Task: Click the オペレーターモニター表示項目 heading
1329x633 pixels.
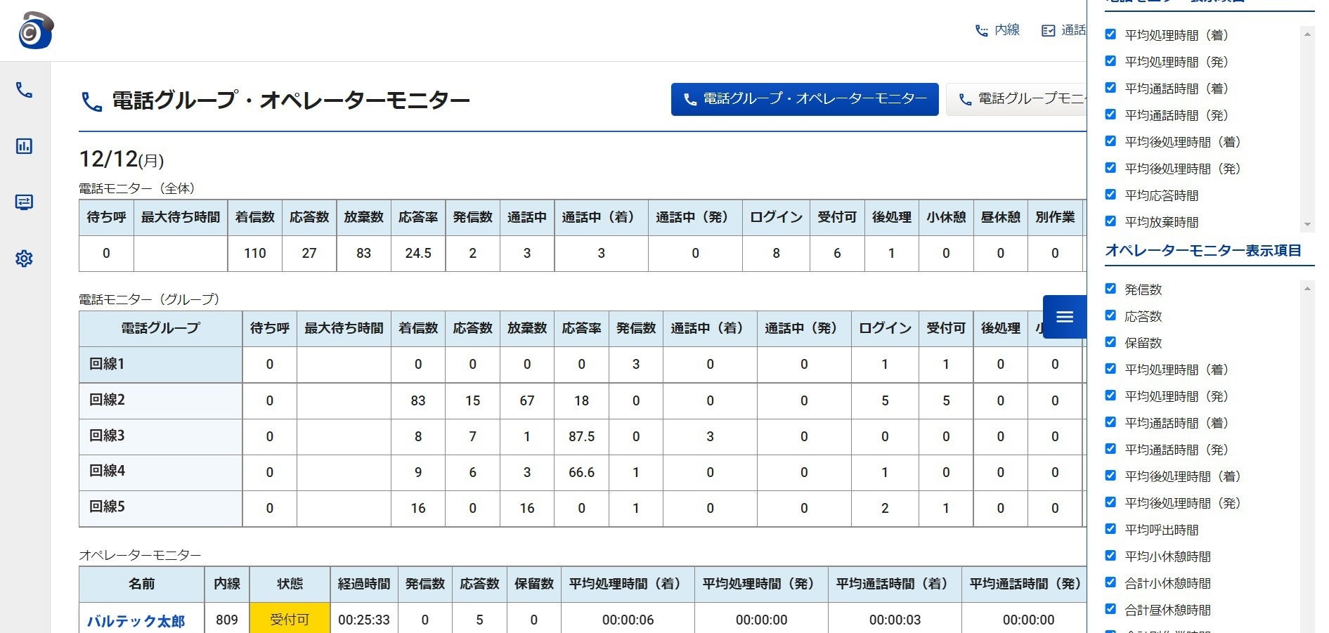Action: (x=1203, y=251)
